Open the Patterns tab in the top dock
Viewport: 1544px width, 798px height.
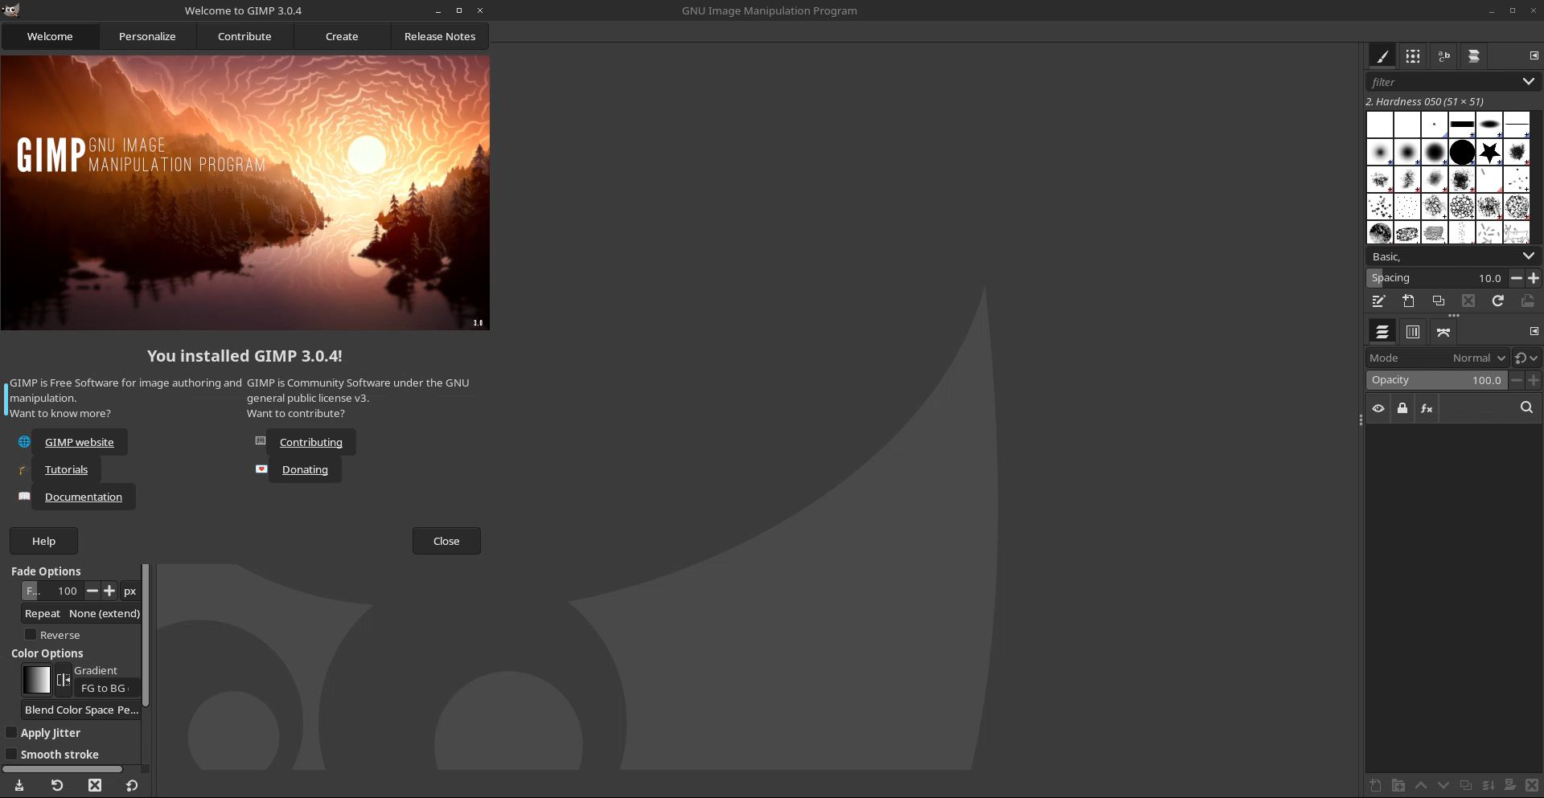point(1413,56)
